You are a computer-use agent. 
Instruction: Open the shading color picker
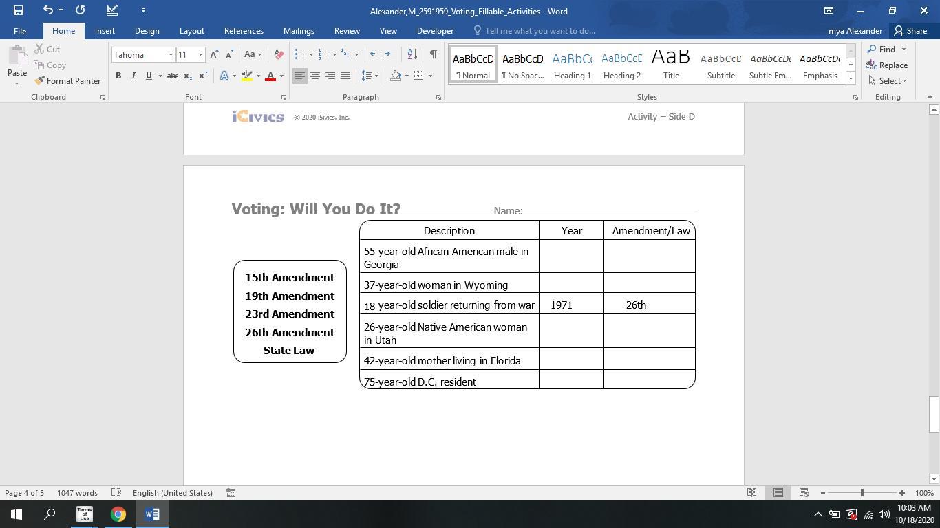[x=396, y=76]
